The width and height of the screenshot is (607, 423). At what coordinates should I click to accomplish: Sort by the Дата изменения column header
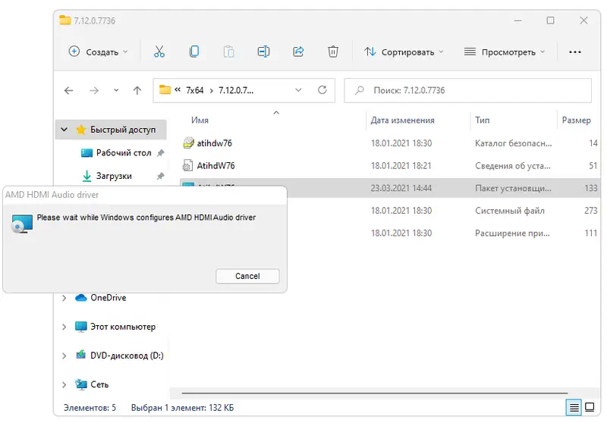coord(402,120)
